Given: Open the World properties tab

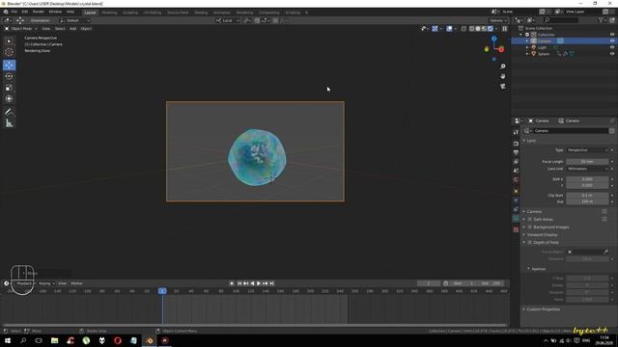Looking at the screenshot, I should click(x=516, y=180).
